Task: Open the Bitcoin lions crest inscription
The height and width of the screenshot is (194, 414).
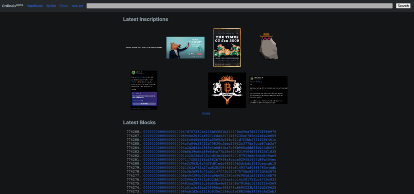Action: pyautogui.click(x=227, y=90)
